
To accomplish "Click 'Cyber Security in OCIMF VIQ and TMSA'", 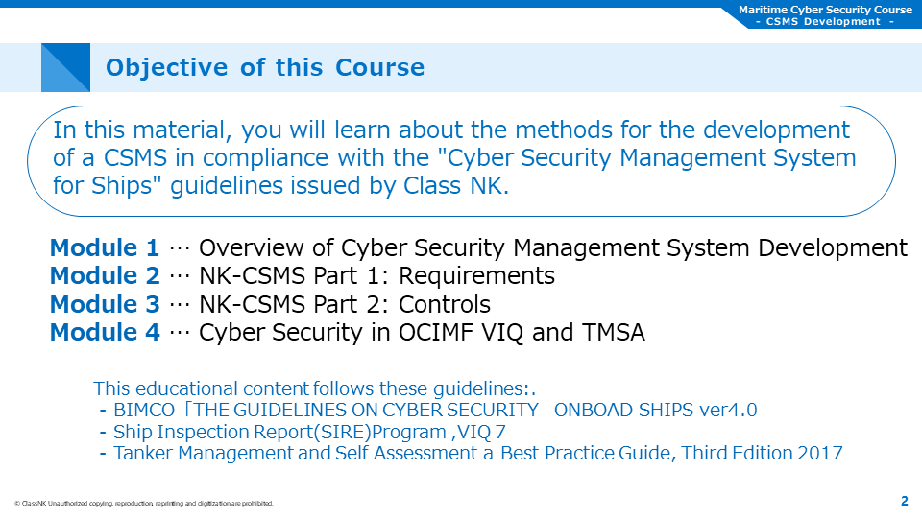I will tap(422, 333).
